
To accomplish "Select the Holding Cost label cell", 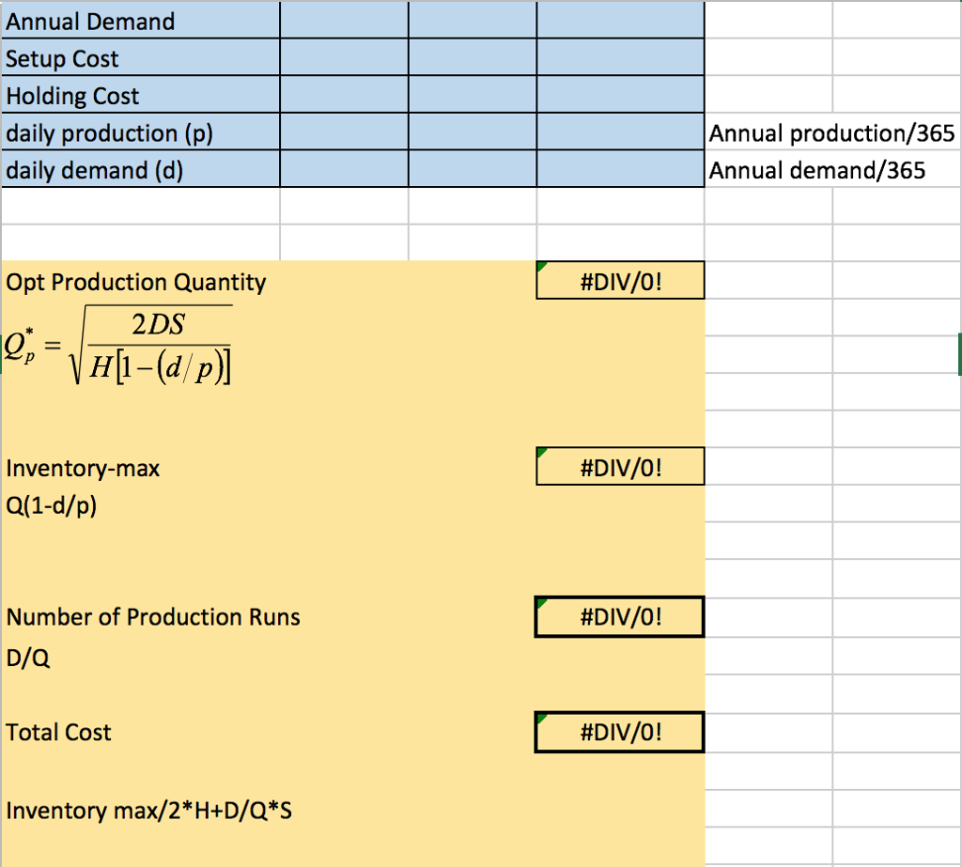I will click(141, 96).
